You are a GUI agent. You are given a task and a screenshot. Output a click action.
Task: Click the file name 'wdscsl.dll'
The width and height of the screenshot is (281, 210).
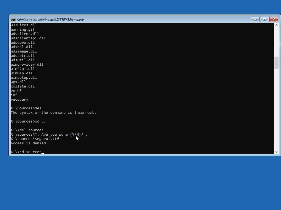[21, 47]
